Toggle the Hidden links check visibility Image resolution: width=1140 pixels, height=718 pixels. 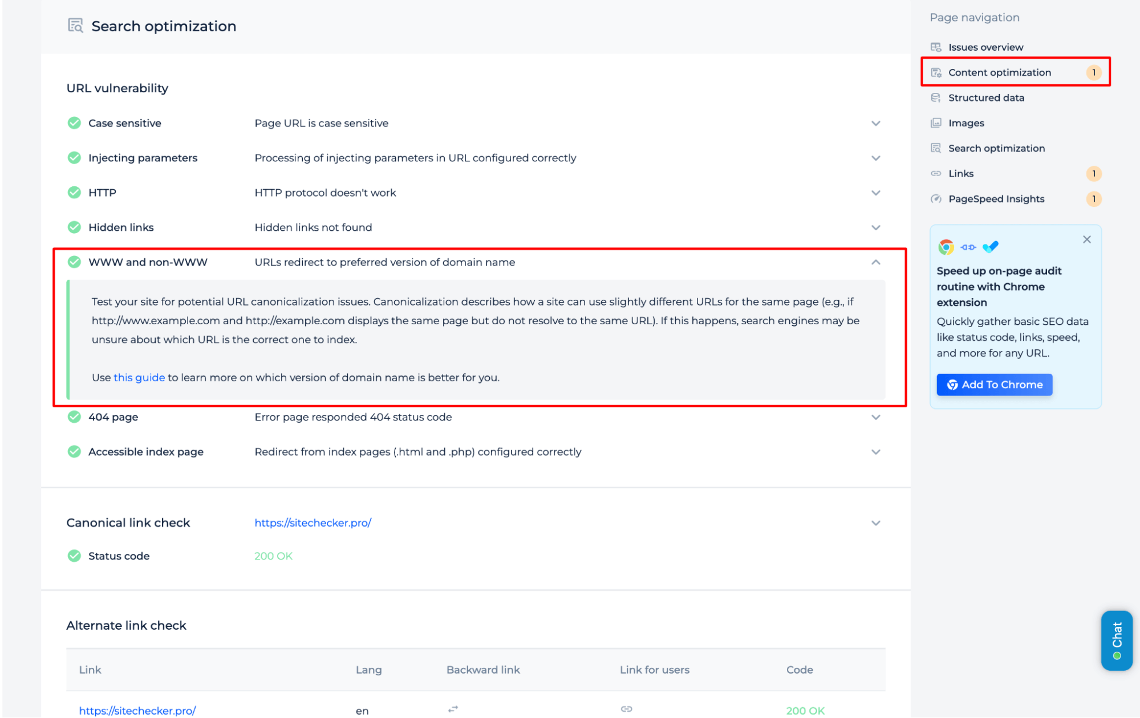[x=874, y=227]
